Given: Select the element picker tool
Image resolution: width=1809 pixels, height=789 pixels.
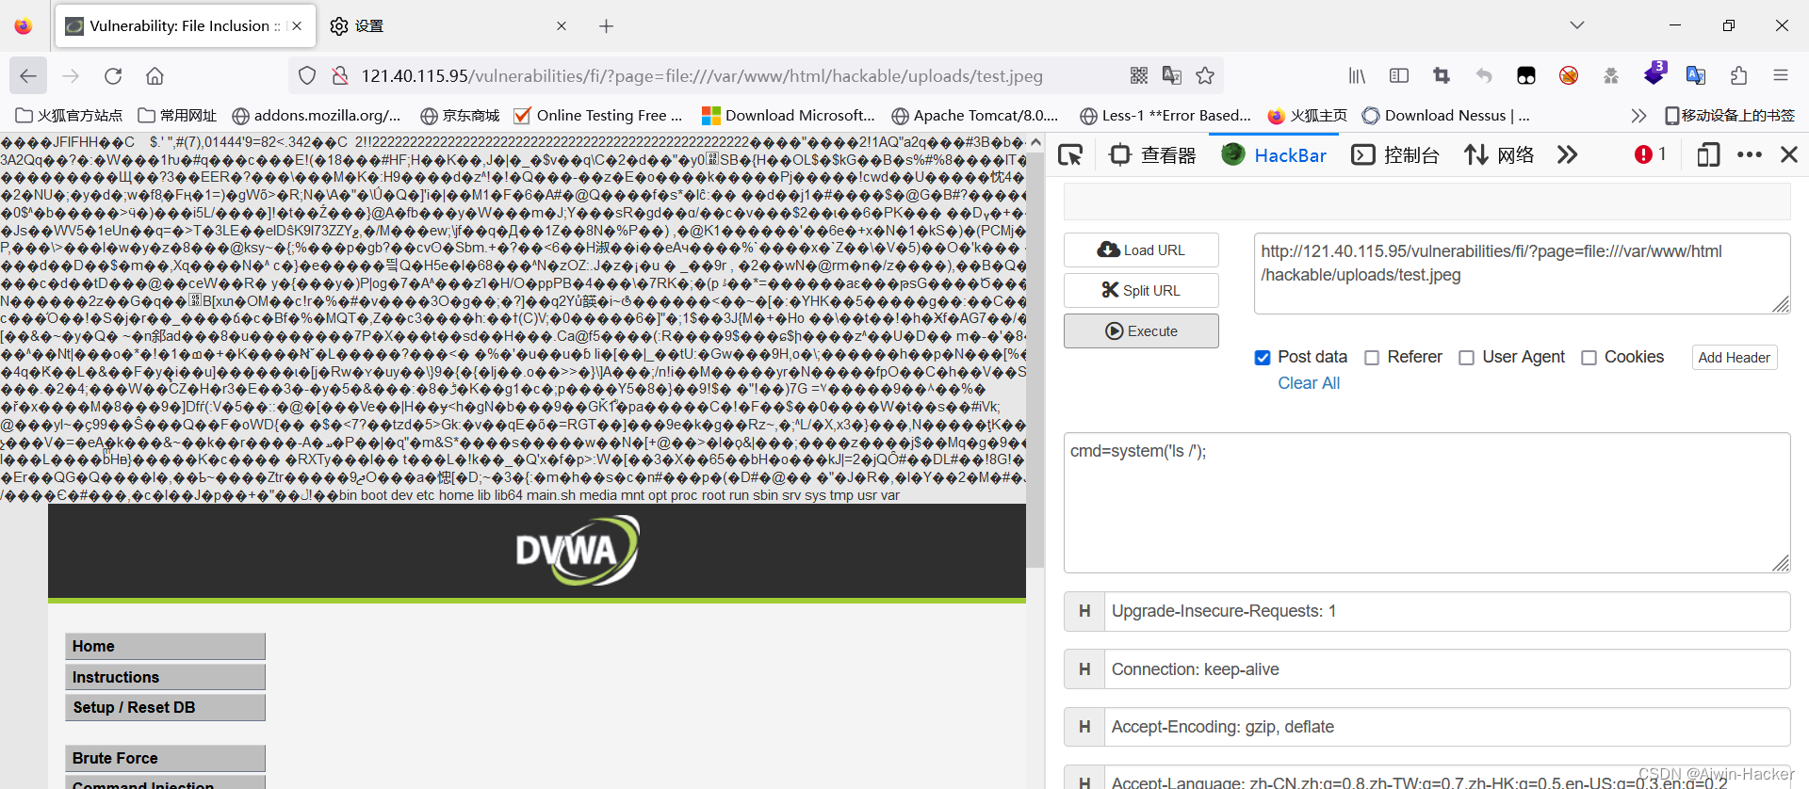Looking at the screenshot, I should click(1070, 154).
